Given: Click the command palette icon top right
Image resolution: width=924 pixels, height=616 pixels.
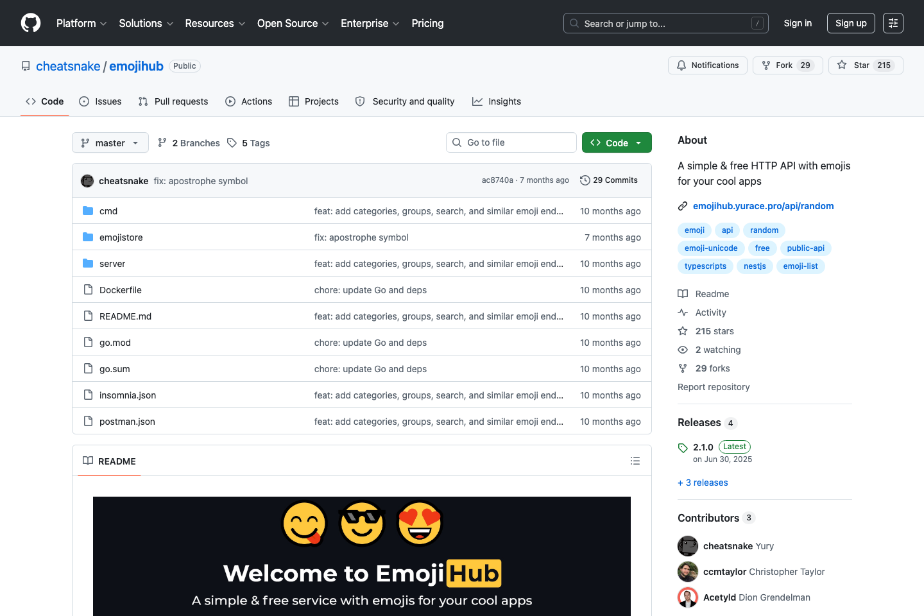Looking at the screenshot, I should point(893,23).
